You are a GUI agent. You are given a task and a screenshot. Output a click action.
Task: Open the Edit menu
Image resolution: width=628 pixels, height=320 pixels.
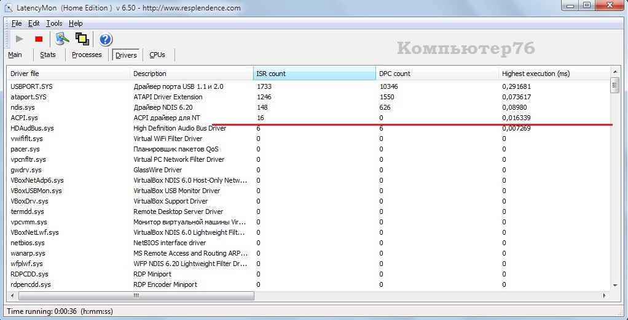pyautogui.click(x=34, y=23)
